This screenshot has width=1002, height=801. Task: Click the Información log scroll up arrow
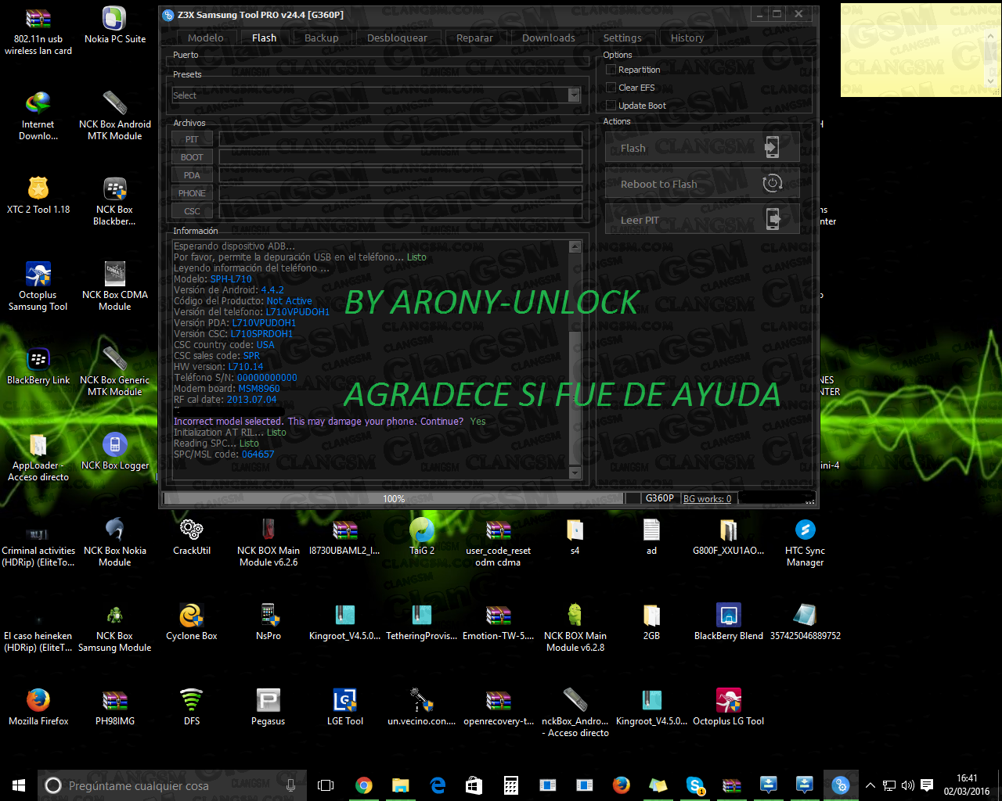[x=575, y=246]
